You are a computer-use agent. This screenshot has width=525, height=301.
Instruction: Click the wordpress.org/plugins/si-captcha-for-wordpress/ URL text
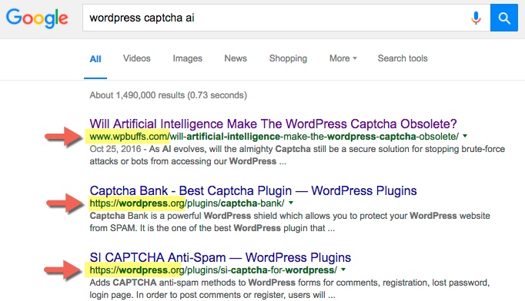[213, 270]
